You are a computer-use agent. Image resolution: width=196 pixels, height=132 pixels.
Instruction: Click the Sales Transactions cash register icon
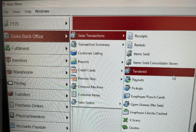[74, 35]
